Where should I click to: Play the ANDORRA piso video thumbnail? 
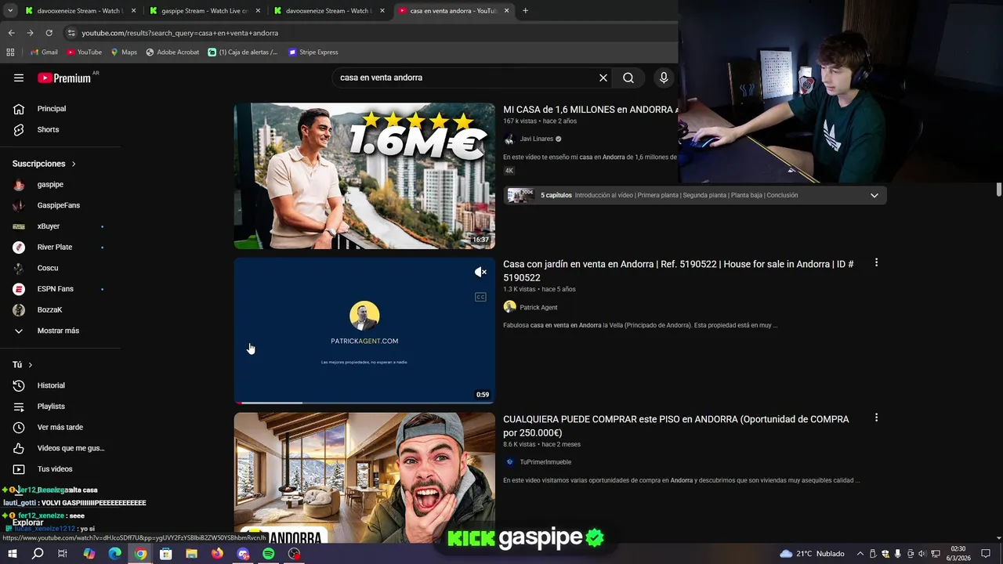364,479
